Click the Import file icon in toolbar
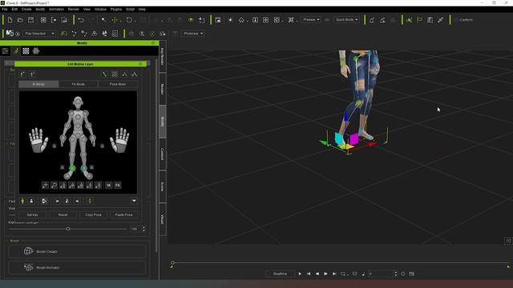 pos(54,20)
